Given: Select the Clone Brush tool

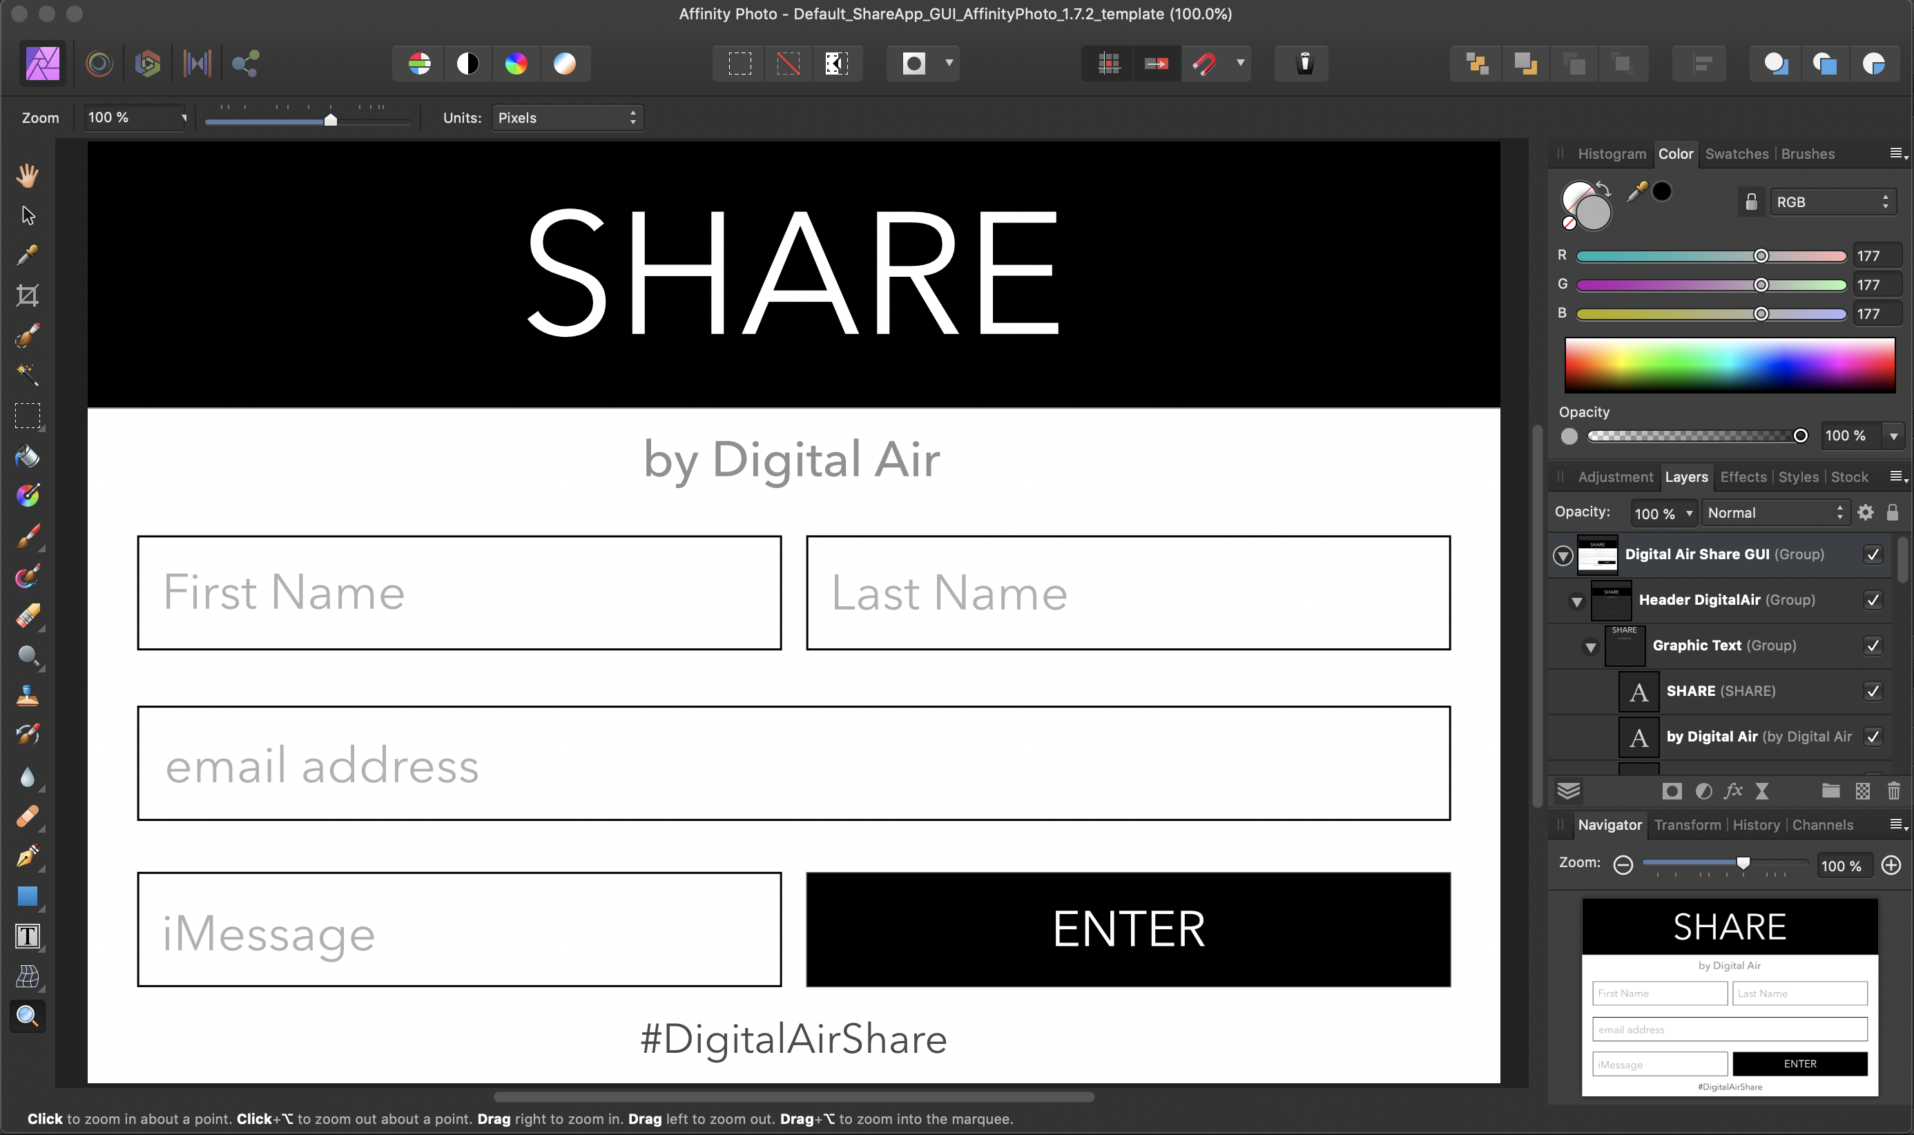Looking at the screenshot, I should tap(28, 695).
